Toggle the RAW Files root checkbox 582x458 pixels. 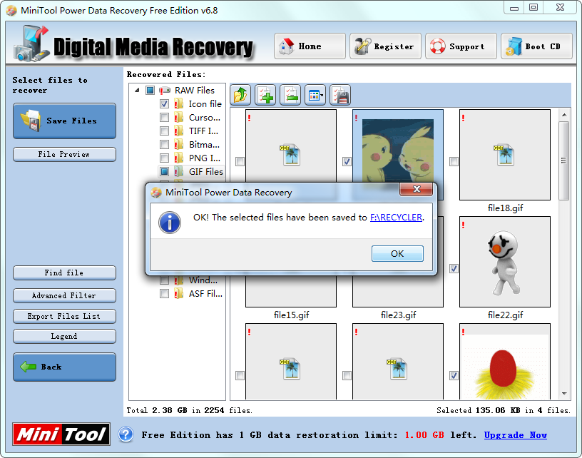[x=150, y=90]
